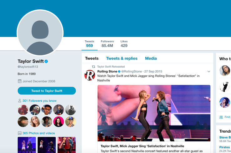Open fourth follower avatar man in suit

(59, 110)
